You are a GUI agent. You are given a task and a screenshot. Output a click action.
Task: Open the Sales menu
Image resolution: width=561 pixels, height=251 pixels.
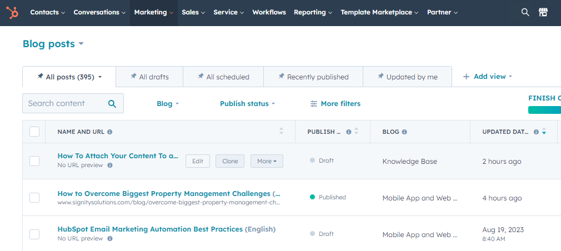[193, 12]
